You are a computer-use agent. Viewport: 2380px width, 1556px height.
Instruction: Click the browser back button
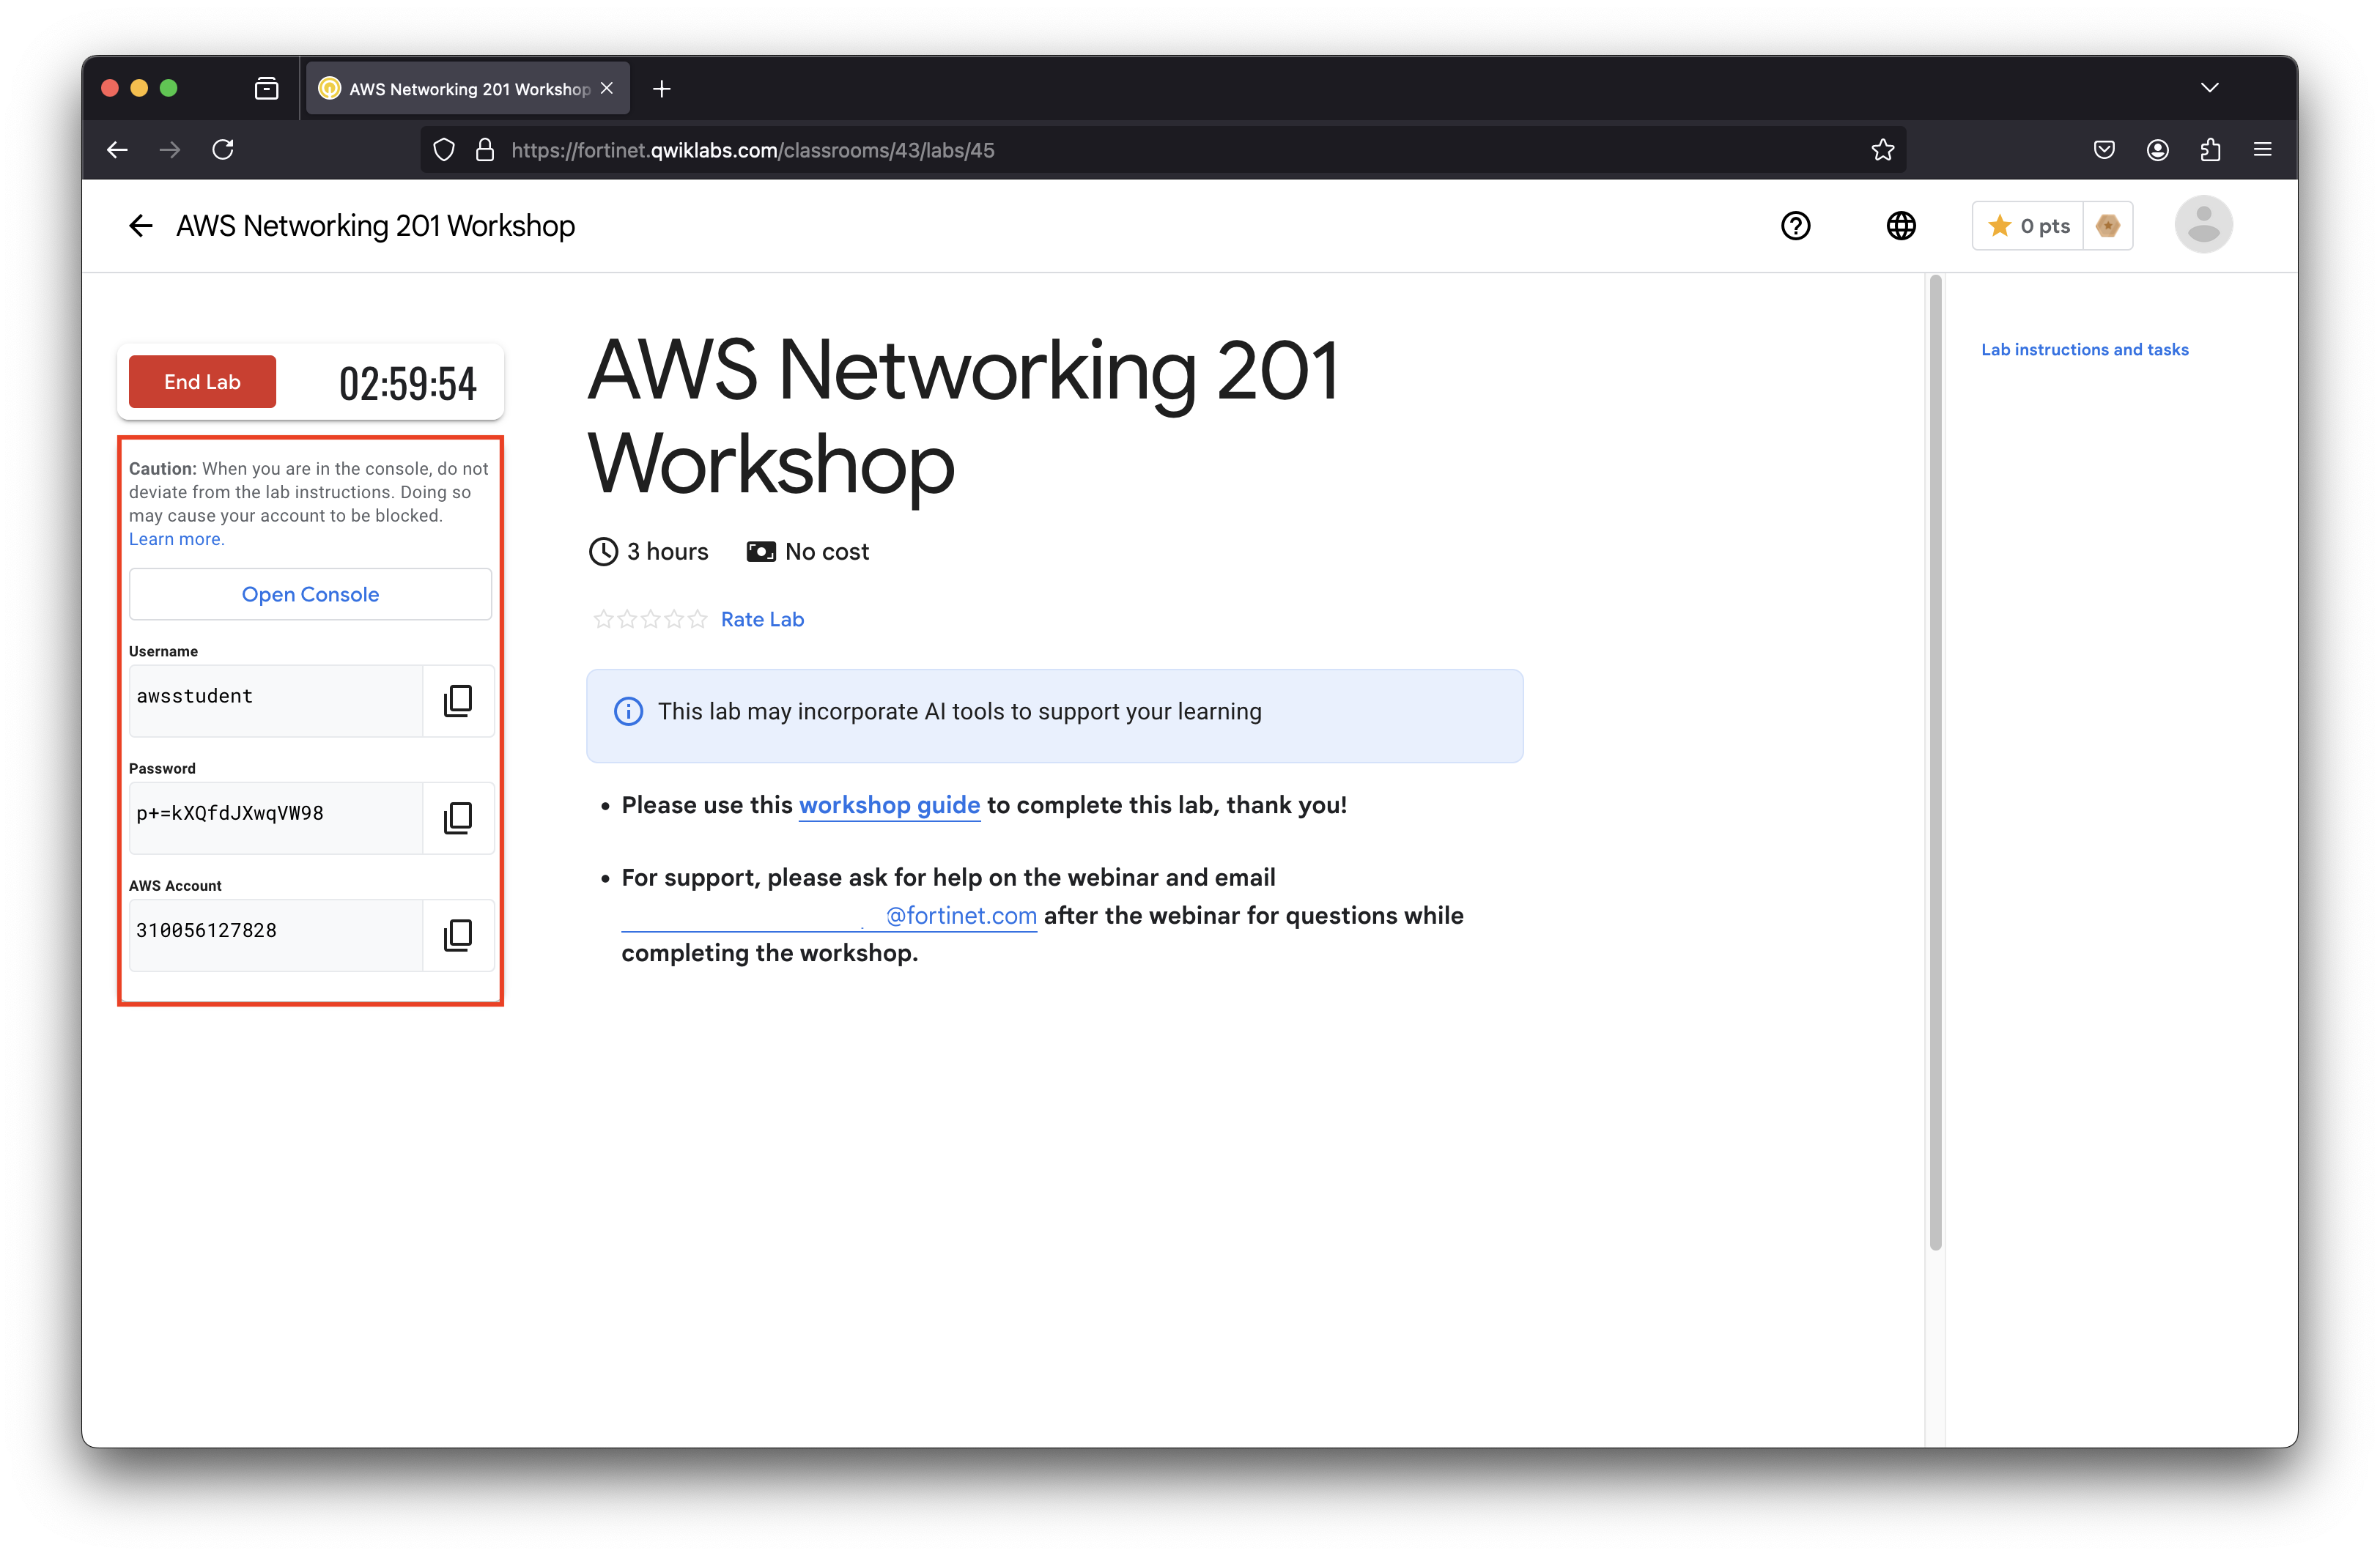point(117,150)
